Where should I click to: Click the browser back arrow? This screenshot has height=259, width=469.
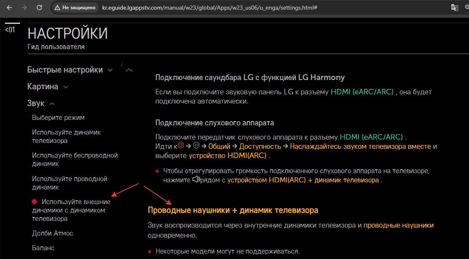(x=9, y=8)
